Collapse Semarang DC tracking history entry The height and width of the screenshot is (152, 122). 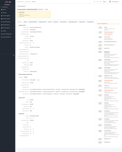pyautogui.click(x=110, y=52)
